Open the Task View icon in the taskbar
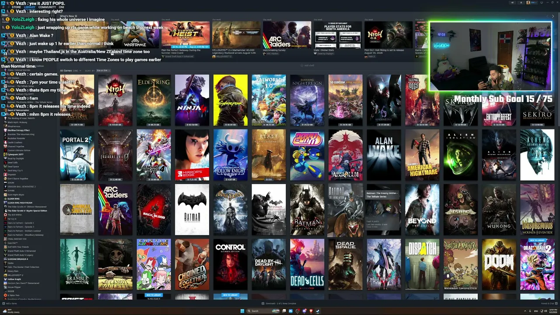 click(x=284, y=311)
